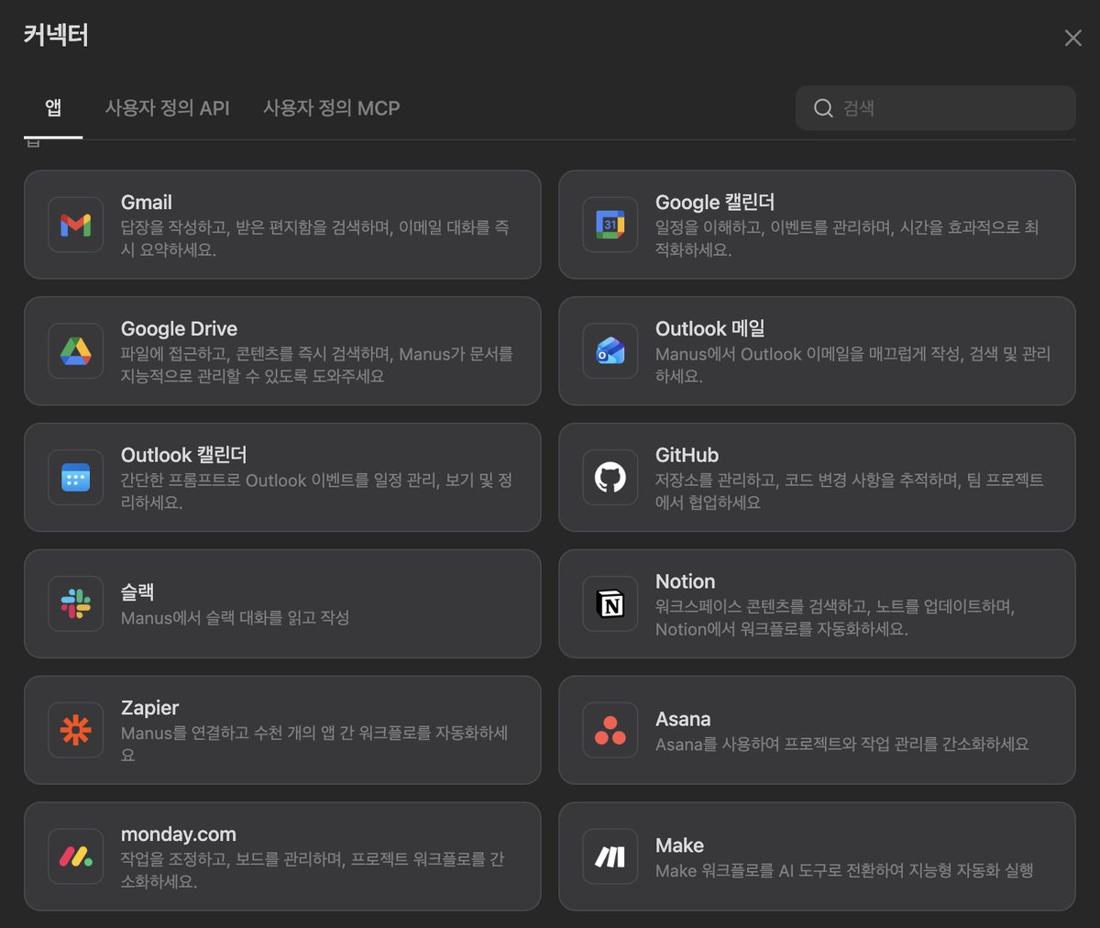Image resolution: width=1100 pixels, height=928 pixels.
Task: Click the Zapier asterisk icon
Action: [x=75, y=731]
